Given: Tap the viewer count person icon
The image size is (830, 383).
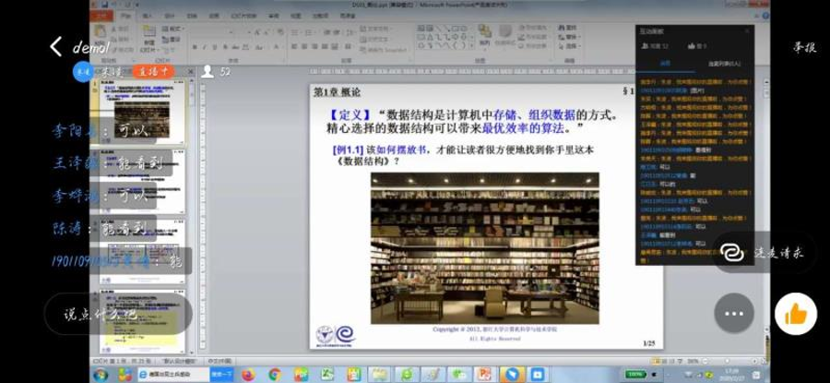Looking at the screenshot, I should tap(207, 71).
